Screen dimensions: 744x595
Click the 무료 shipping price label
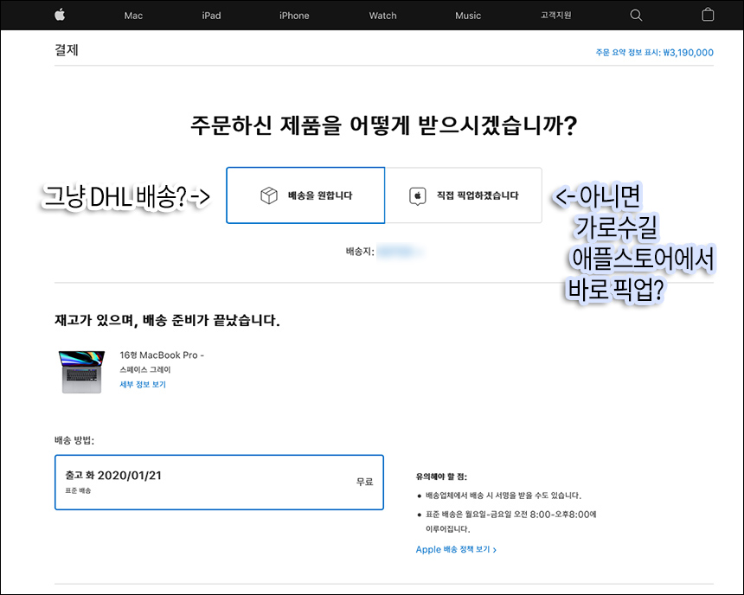tap(364, 482)
